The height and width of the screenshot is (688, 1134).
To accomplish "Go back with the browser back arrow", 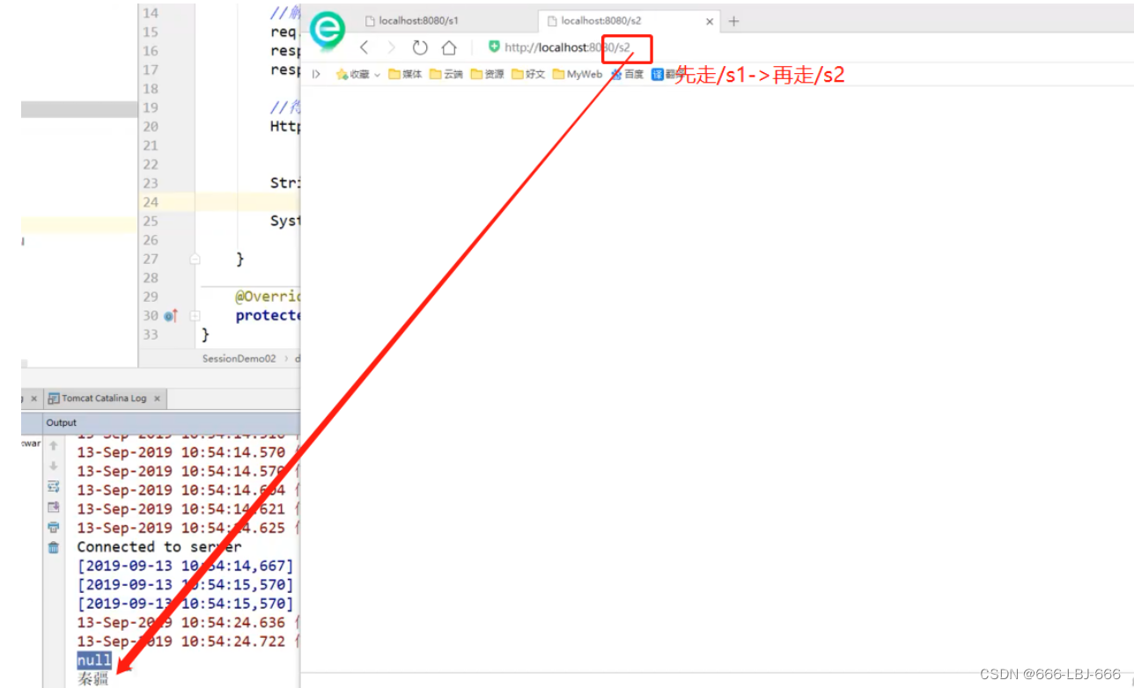I will pos(364,48).
